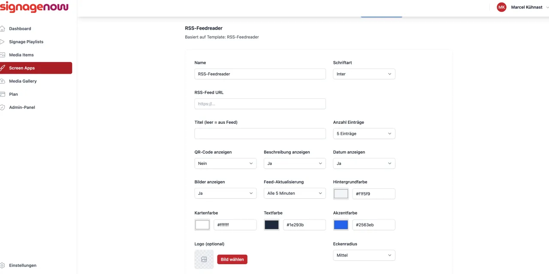The image size is (549, 274).
Task: Click the Bild wählen button
Action: pyautogui.click(x=232, y=259)
